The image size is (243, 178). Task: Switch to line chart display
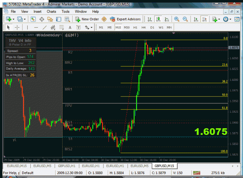(166, 19)
